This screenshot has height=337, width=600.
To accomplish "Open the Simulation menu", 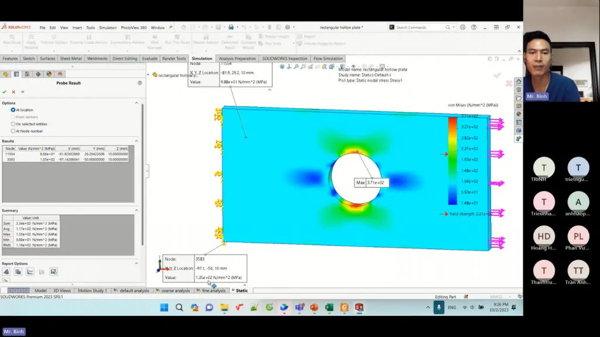I will pyautogui.click(x=108, y=27).
